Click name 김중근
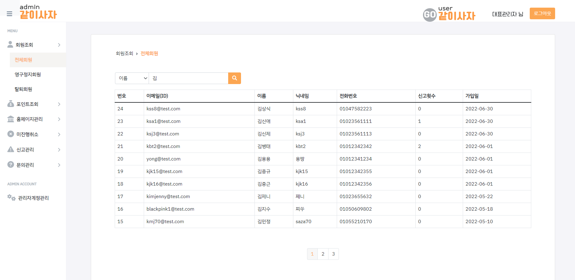Screen dimensions: 575x280 pos(264,184)
